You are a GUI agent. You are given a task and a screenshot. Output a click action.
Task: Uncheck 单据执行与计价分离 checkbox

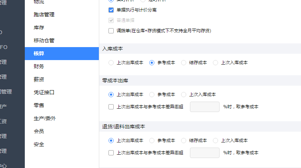pyautogui.click(x=111, y=10)
